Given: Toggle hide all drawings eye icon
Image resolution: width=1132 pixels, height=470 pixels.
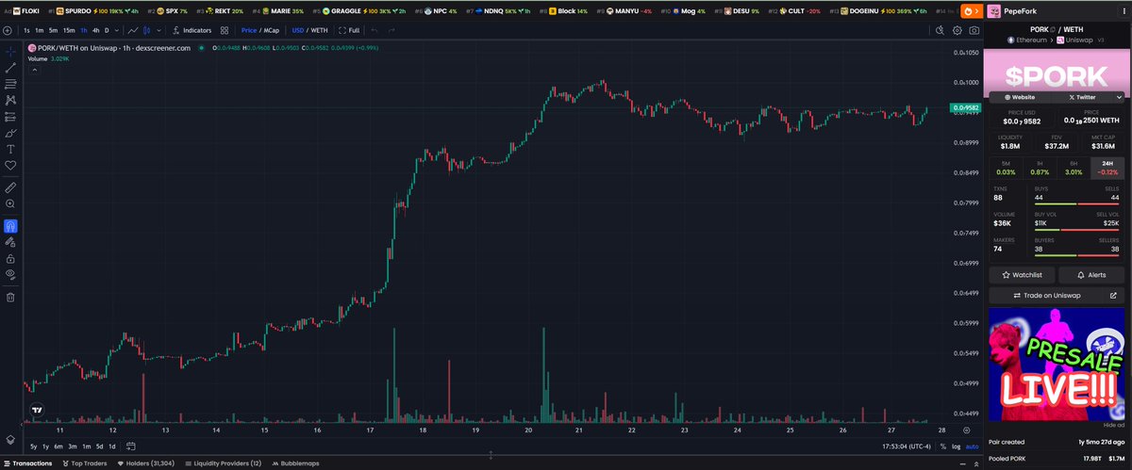Looking at the screenshot, I should [10, 274].
